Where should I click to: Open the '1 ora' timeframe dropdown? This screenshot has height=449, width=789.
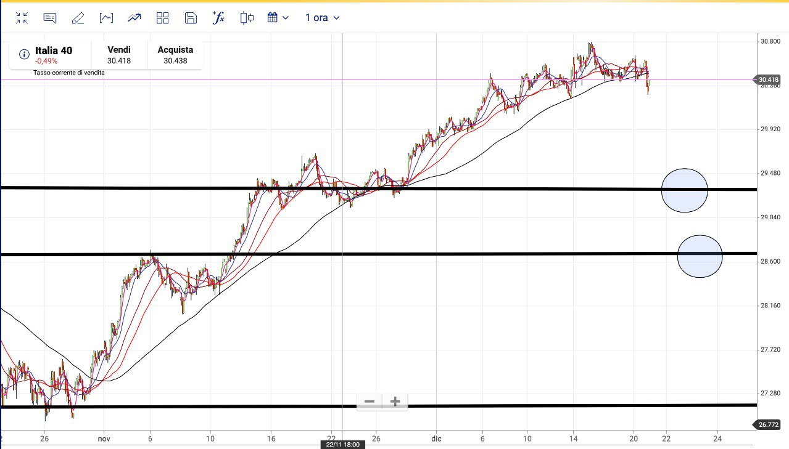(x=322, y=18)
